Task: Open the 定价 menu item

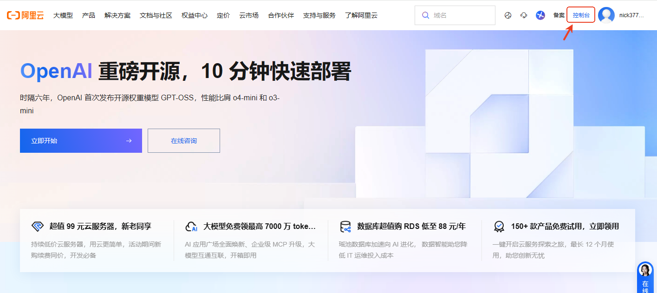Action: [223, 15]
